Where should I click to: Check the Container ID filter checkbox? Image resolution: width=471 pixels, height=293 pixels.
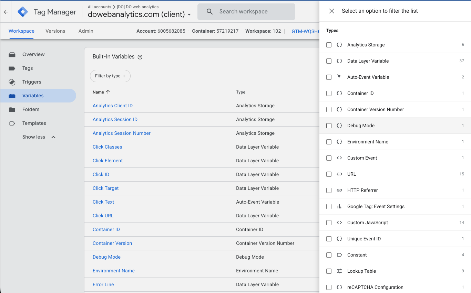pos(329,93)
